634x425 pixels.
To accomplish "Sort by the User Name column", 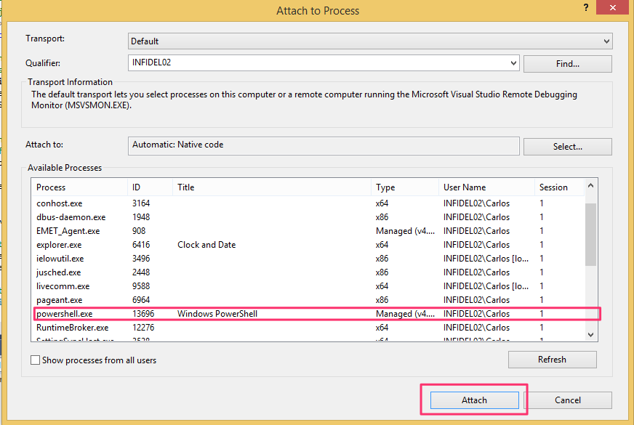I will coord(486,187).
